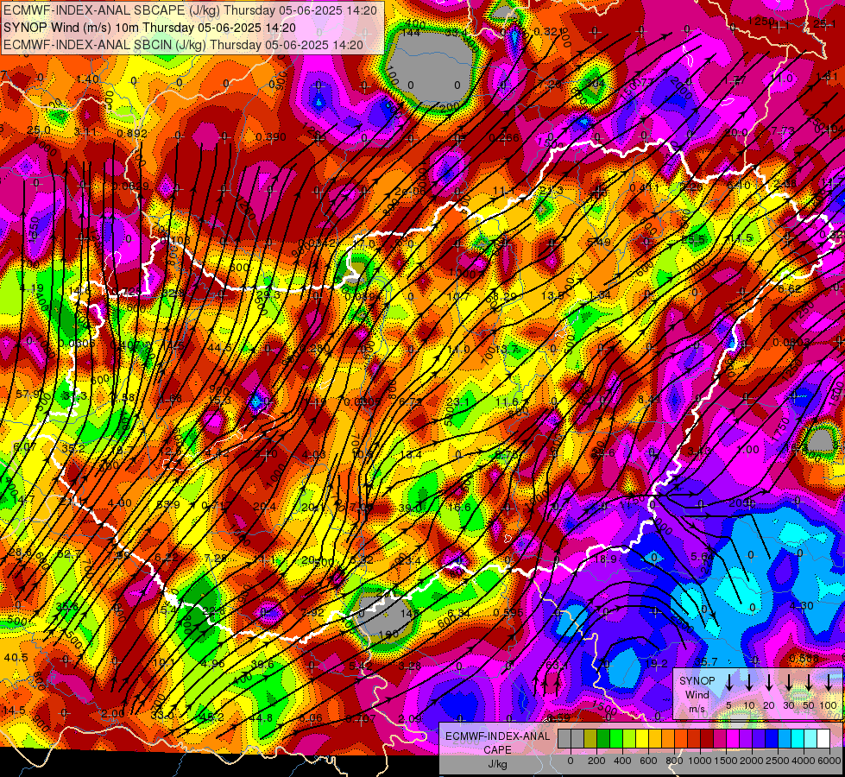
Task: Click the 0.892 value on the map
Action: pos(132,134)
